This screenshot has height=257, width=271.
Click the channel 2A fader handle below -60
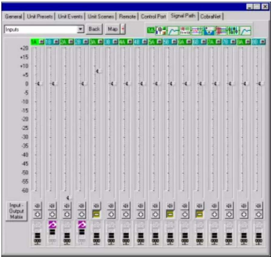(70, 198)
